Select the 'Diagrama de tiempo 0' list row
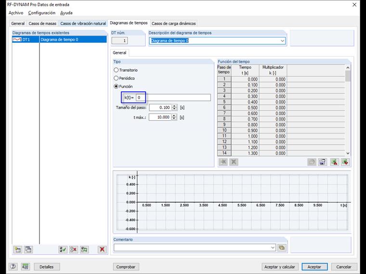 click(59, 39)
